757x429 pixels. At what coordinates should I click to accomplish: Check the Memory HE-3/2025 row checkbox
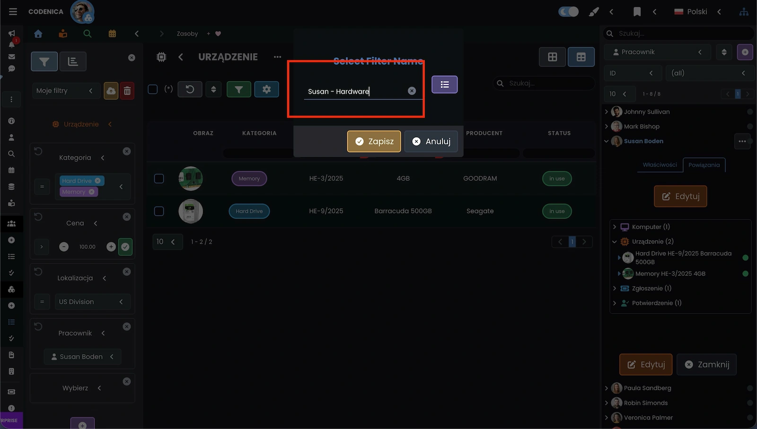(x=159, y=178)
